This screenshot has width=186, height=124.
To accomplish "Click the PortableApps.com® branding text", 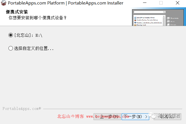I will [22, 109].
